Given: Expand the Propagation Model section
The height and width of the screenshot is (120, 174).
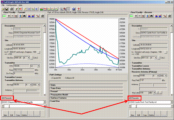Looking at the screenshot, I should 86,95.
